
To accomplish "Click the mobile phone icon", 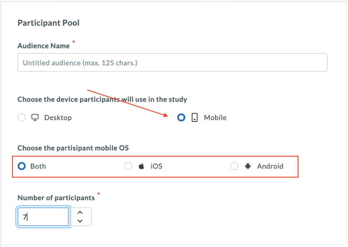I will click(194, 118).
